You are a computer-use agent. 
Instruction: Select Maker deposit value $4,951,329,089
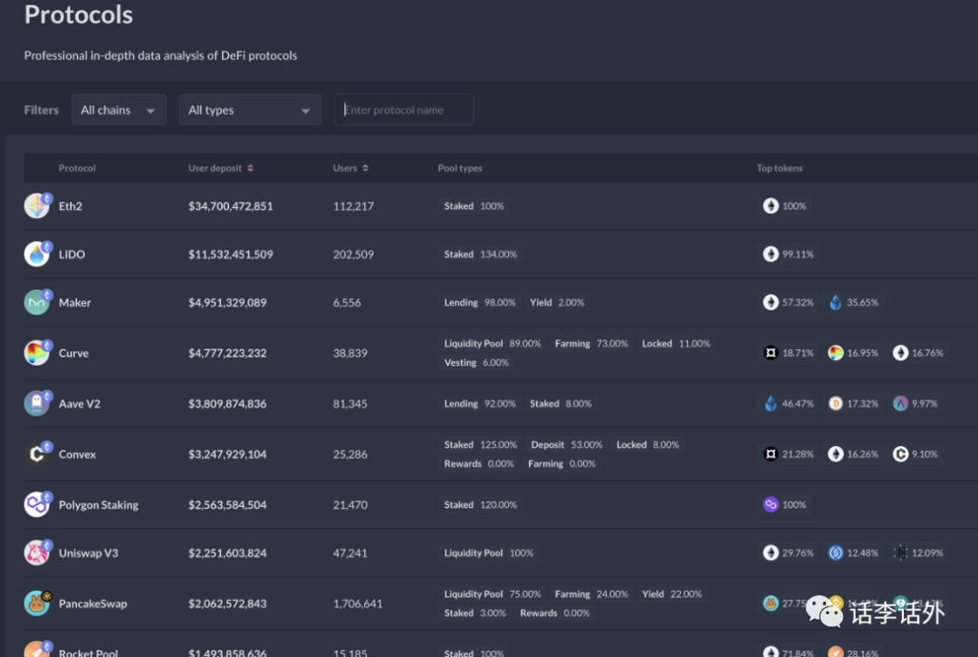[227, 302]
